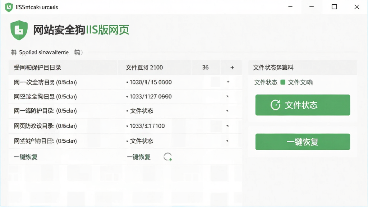The width and height of the screenshot is (368, 207).
Task: Click the chevron after the breadcrumb text
Action: point(82,52)
